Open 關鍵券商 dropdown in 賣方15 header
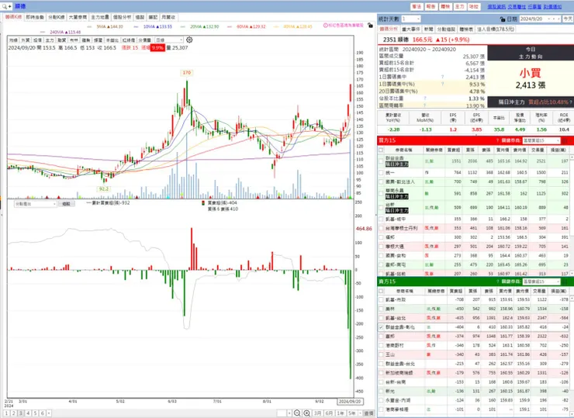 (541, 282)
